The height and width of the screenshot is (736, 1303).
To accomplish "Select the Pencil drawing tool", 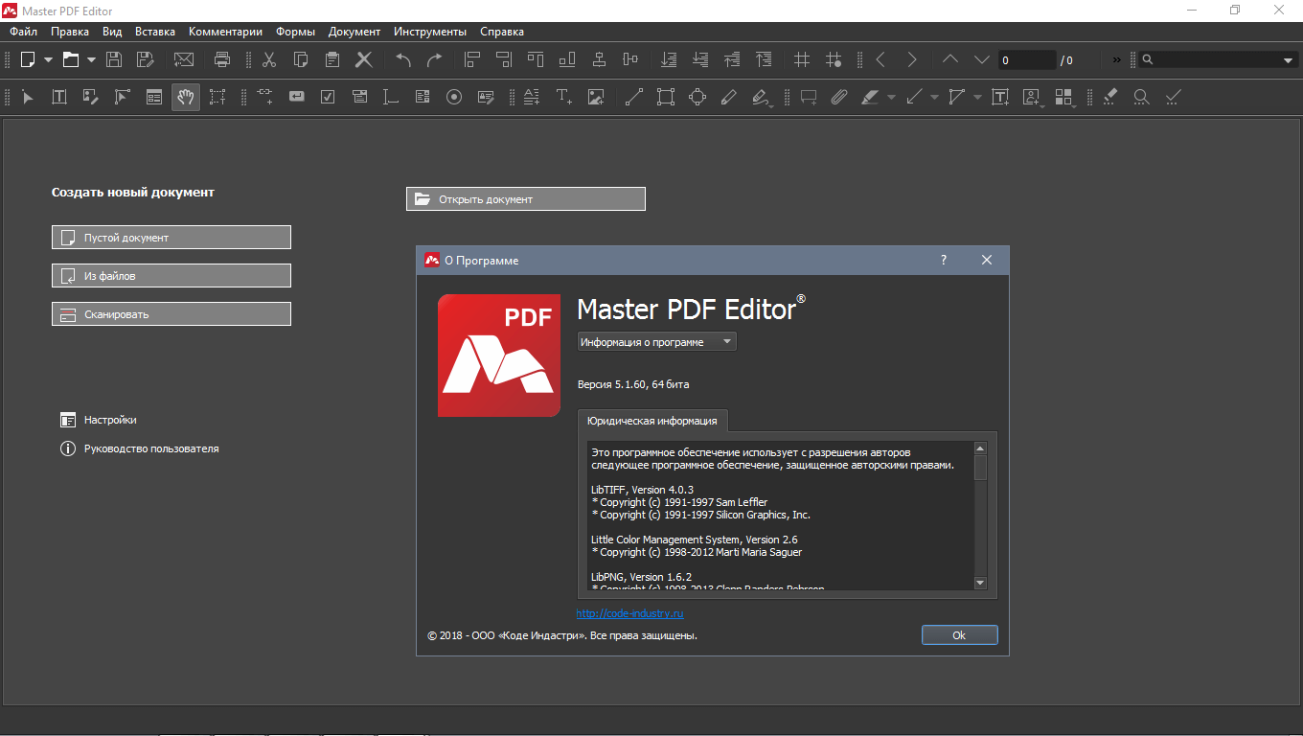I will tap(729, 97).
